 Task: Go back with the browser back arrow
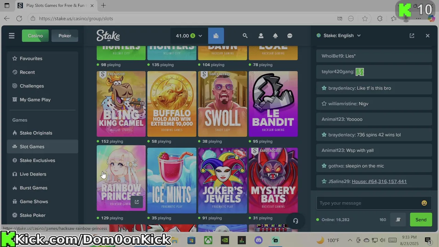pos(7,19)
